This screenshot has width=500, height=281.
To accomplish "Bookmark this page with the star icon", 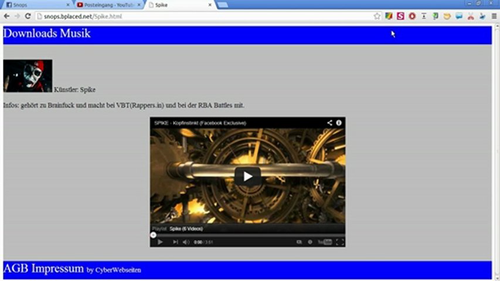I will [x=377, y=16].
